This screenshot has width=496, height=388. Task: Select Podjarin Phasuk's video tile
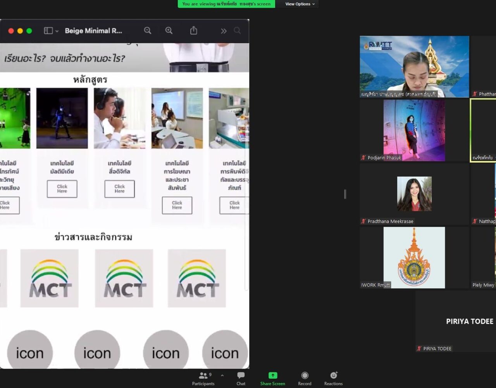[x=414, y=130]
